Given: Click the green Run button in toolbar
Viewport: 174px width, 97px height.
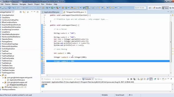Looking at the screenshot, I should [52, 8].
